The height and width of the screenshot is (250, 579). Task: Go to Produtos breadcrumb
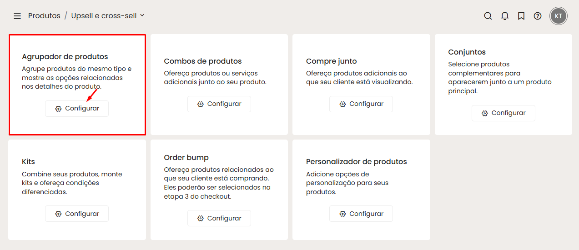coord(44,16)
